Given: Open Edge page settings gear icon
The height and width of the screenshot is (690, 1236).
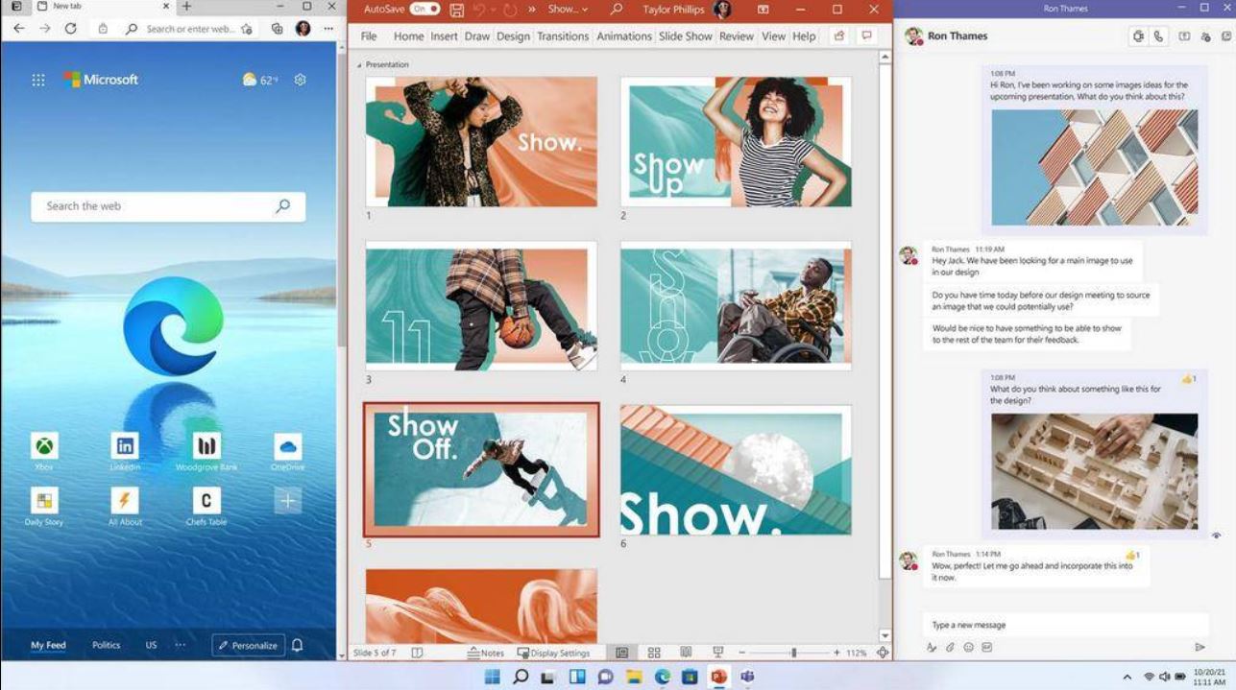Looking at the screenshot, I should (300, 80).
